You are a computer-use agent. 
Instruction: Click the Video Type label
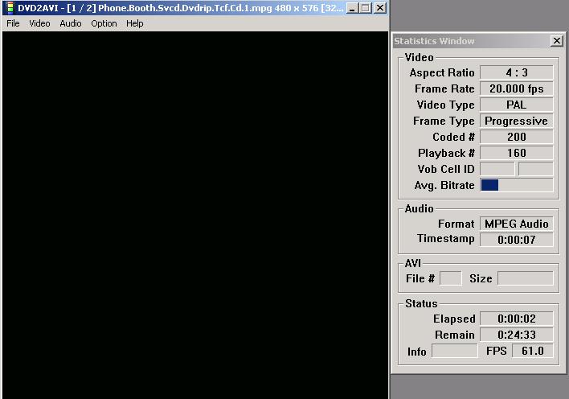pyautogui.click(x=445, y=105)
